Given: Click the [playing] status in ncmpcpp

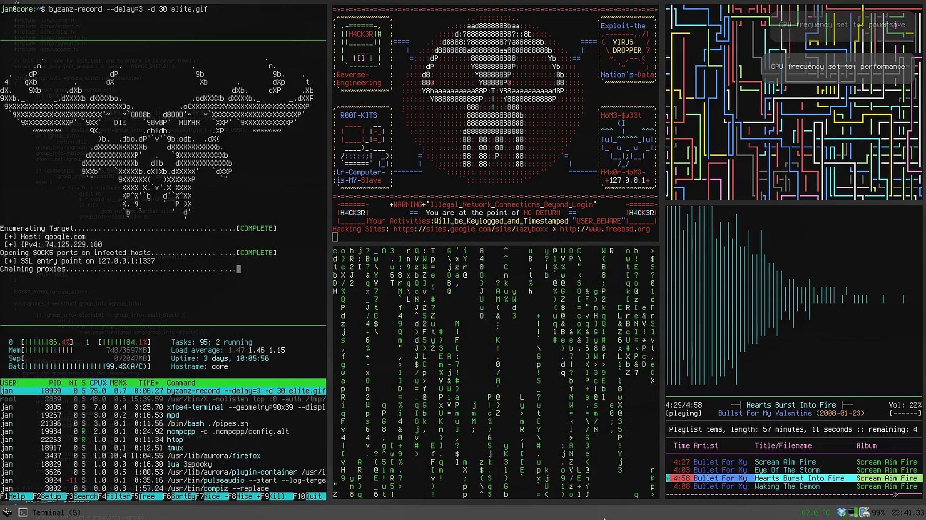Looking at the screenshot, I should [684, 413].
